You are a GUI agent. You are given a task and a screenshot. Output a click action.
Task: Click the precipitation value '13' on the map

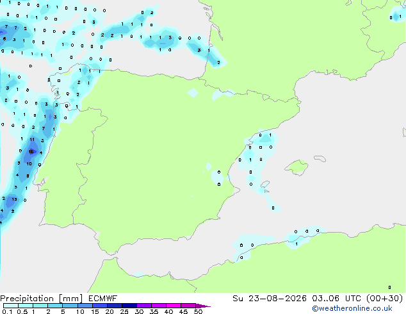14,199
